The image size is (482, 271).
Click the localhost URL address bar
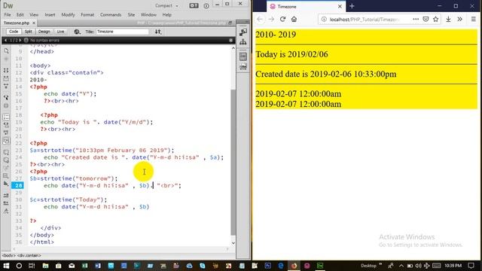365,20
